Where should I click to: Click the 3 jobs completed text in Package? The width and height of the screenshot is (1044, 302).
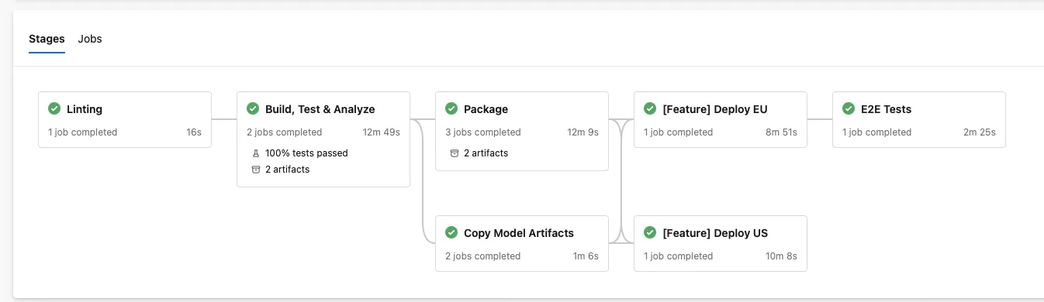tap(483, 132)
